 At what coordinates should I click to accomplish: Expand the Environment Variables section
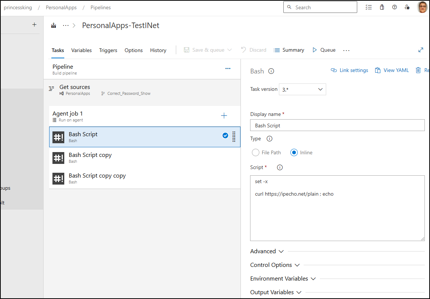click(283, 279)
